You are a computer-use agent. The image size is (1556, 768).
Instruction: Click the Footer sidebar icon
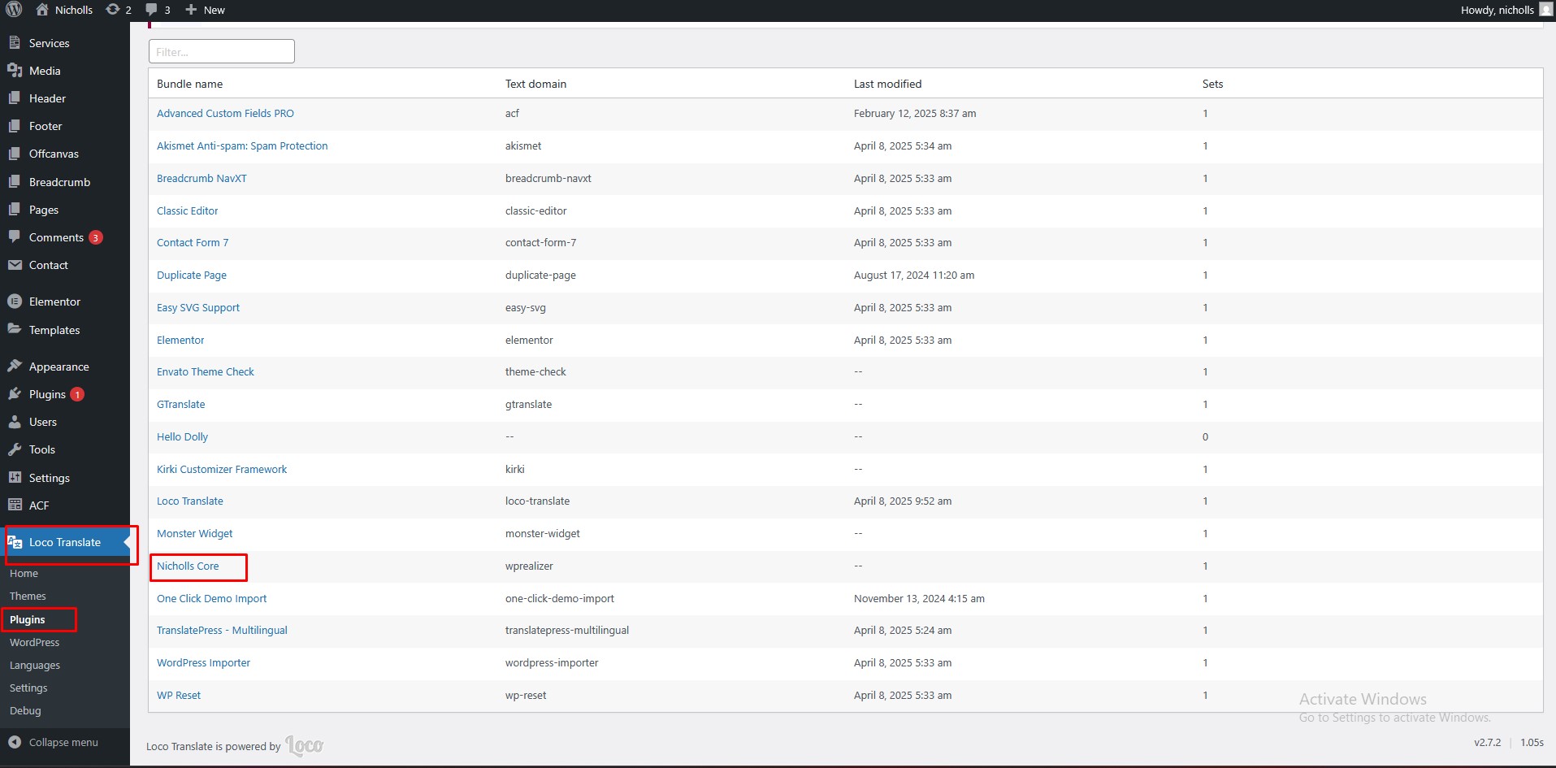(x=15, y=126)
